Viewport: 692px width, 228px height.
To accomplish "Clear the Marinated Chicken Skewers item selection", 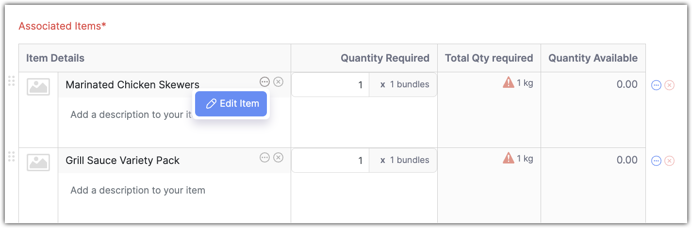I will click(x=278, y=81).
